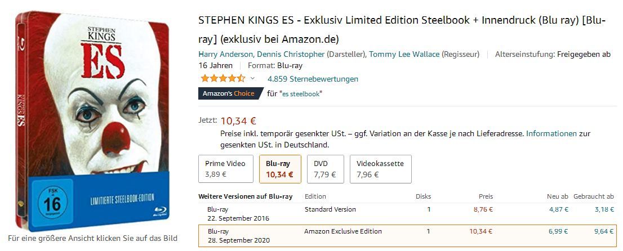Click the star rating icons
This screenshot has height=251, width=623.
(x=222, y=78)
